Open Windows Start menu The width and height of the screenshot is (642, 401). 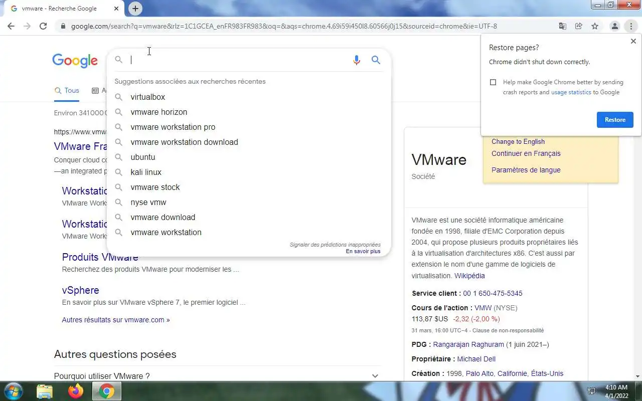click(13, 391)
